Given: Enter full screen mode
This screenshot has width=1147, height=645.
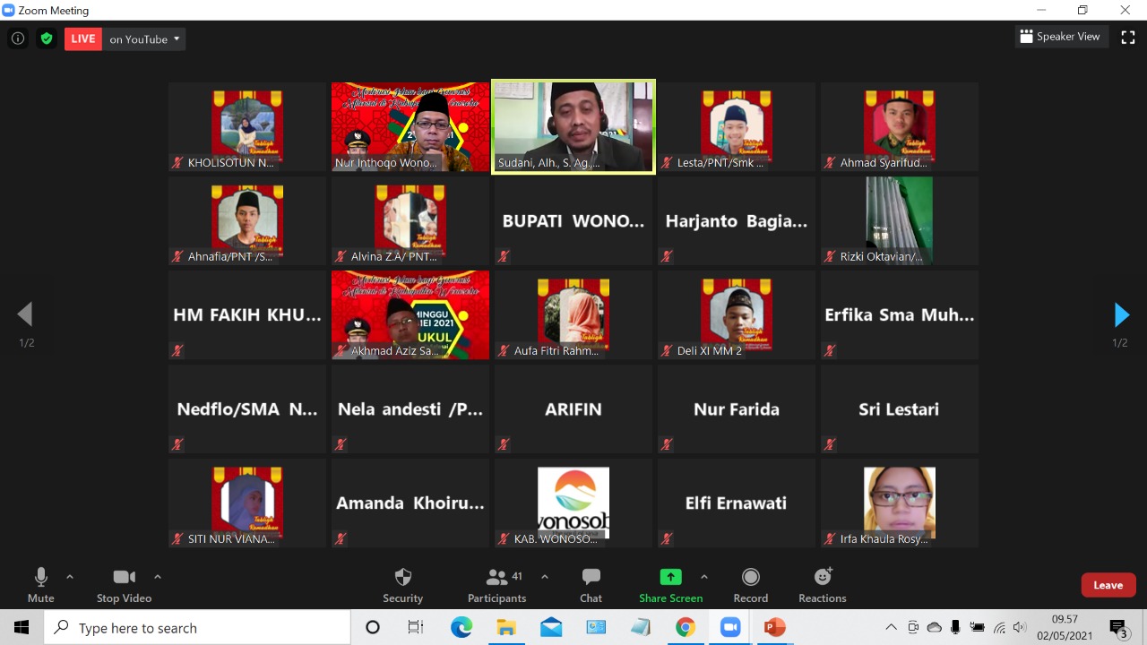Looking at the screenshot, I should tap(1127, 38).
